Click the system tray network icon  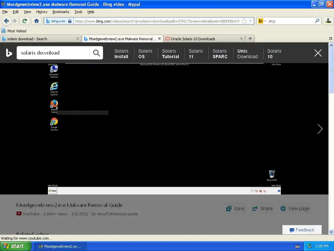(x=310, y=246)
